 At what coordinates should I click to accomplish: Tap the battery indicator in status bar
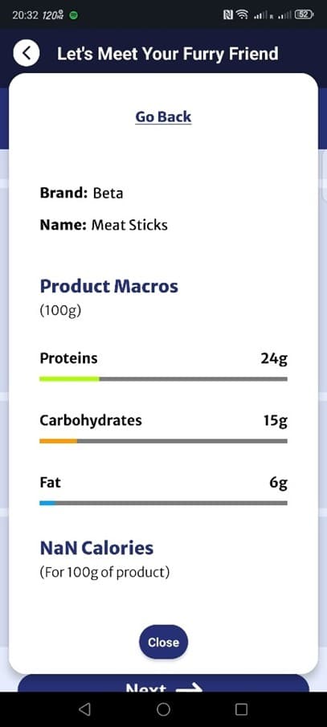[305, 14]
